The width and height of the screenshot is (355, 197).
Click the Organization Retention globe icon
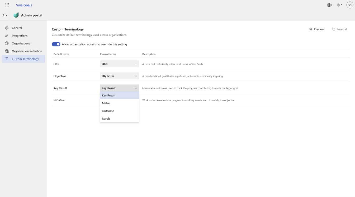click(x=7, y=51)
